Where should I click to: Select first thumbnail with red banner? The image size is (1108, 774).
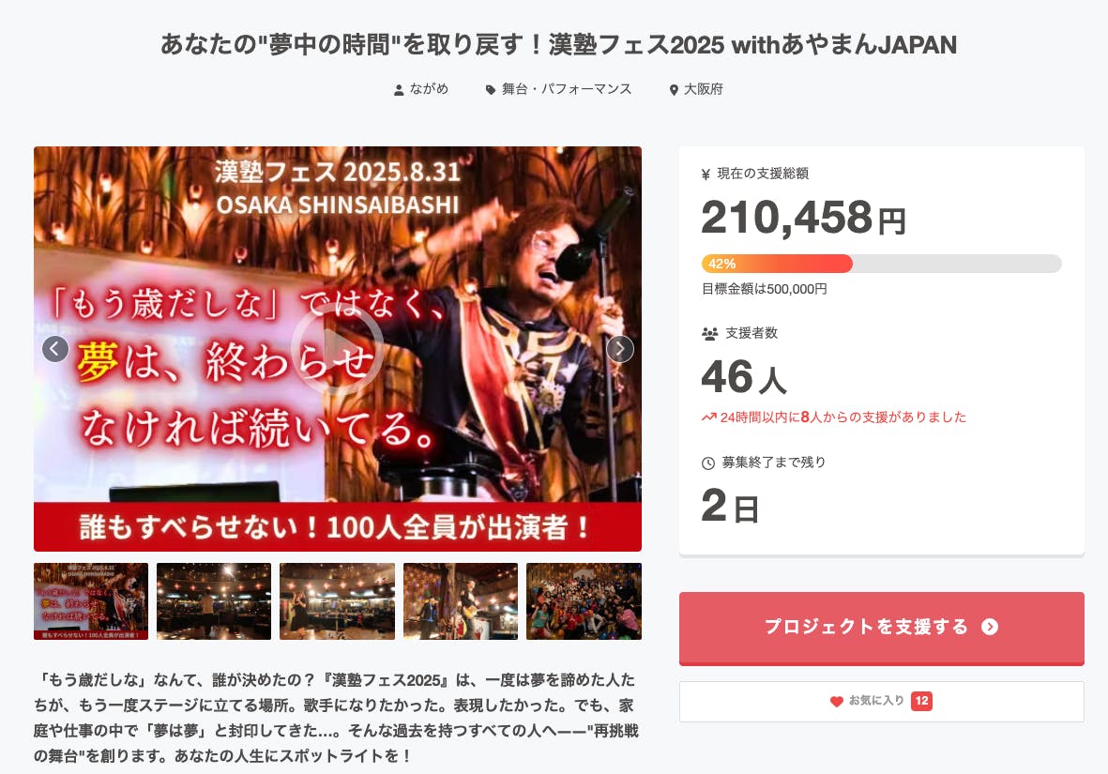[x=91, y=601]
